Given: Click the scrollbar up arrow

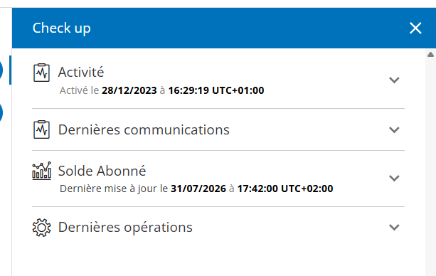Looking at the screenshot, I should tap(430, 54).
